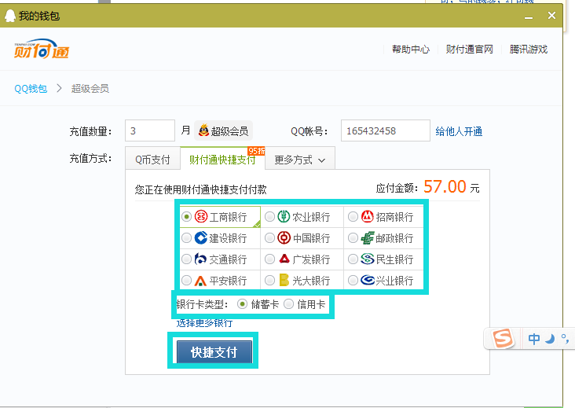Switch to the Q币支付 tab
Viewport: 575px width, 408px height.
152,160
